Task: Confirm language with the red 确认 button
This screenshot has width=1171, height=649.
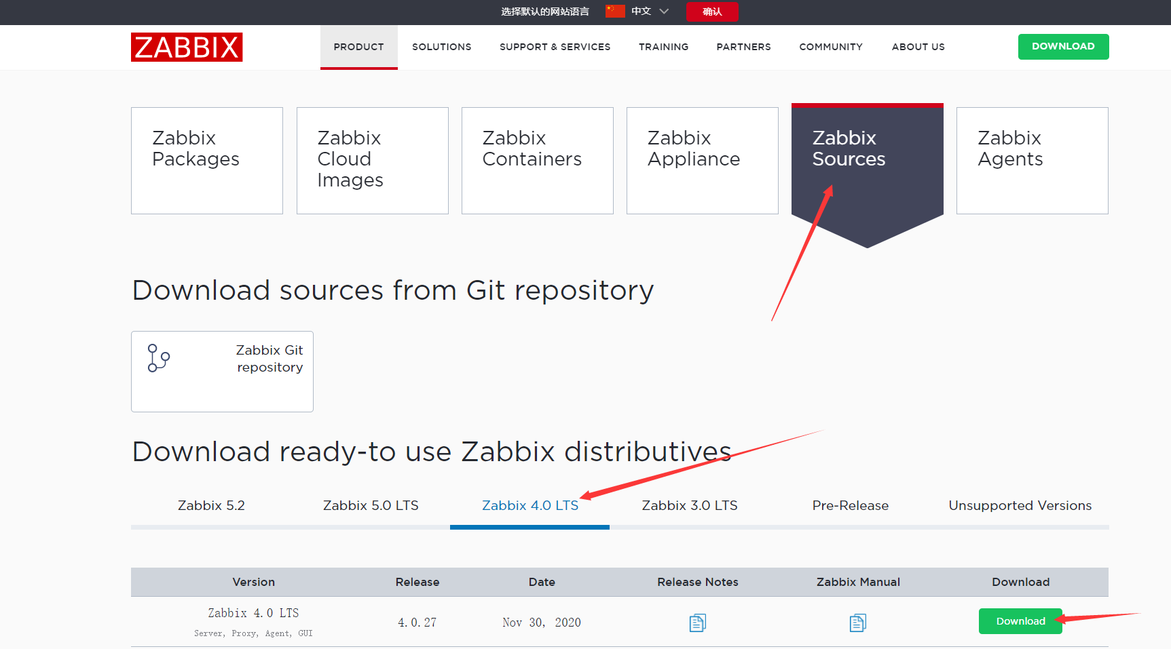Action: point(712,12)
